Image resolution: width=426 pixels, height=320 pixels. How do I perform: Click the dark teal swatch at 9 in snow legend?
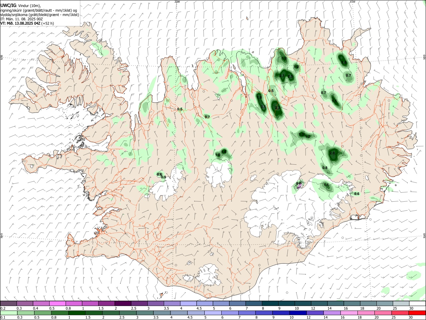pos(287,303)
